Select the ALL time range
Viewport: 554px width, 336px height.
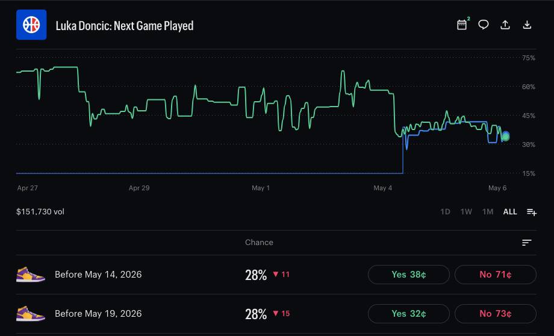click(x=510, y=211)
